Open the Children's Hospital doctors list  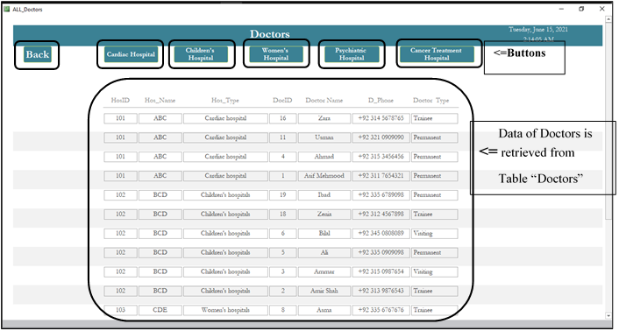click(x=200, y=54)
